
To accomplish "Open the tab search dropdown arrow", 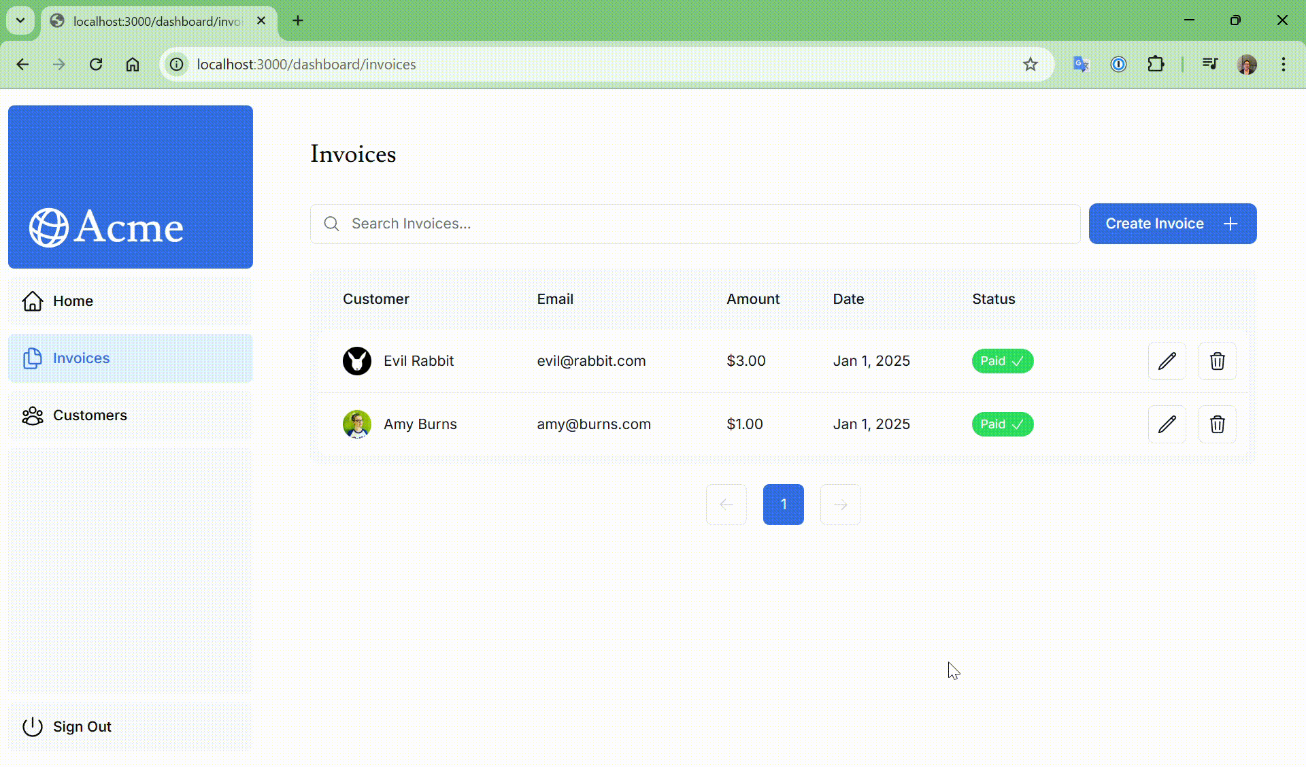I will click(x=20, y=20).
